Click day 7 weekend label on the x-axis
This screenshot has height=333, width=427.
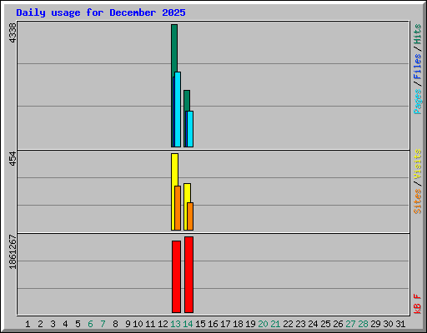[x=103, y=324]
